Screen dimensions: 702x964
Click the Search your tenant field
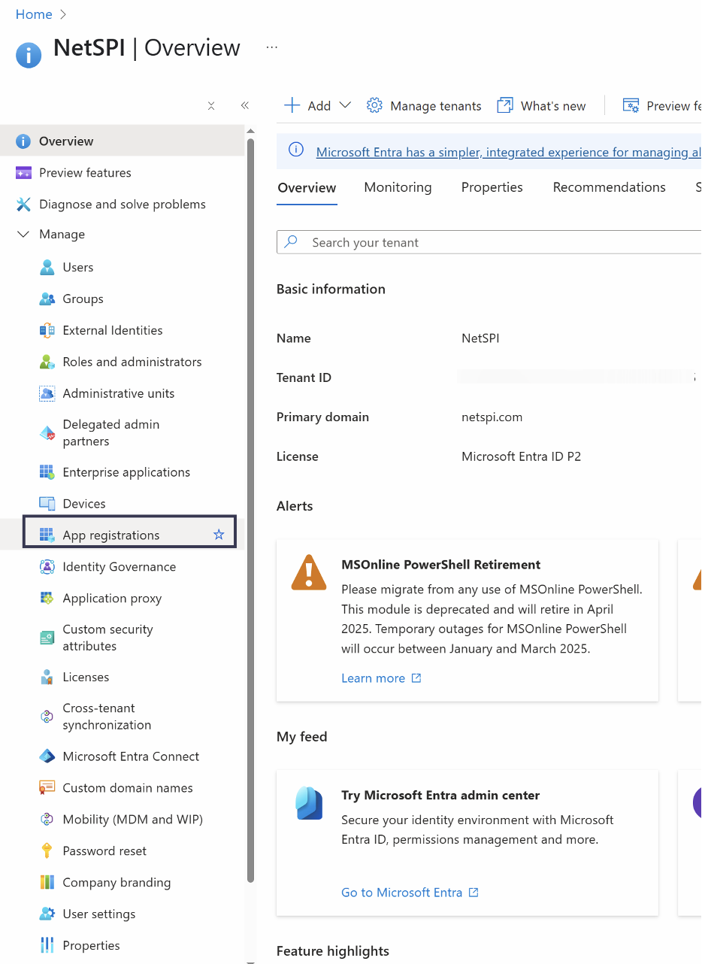tap(496, 242)
